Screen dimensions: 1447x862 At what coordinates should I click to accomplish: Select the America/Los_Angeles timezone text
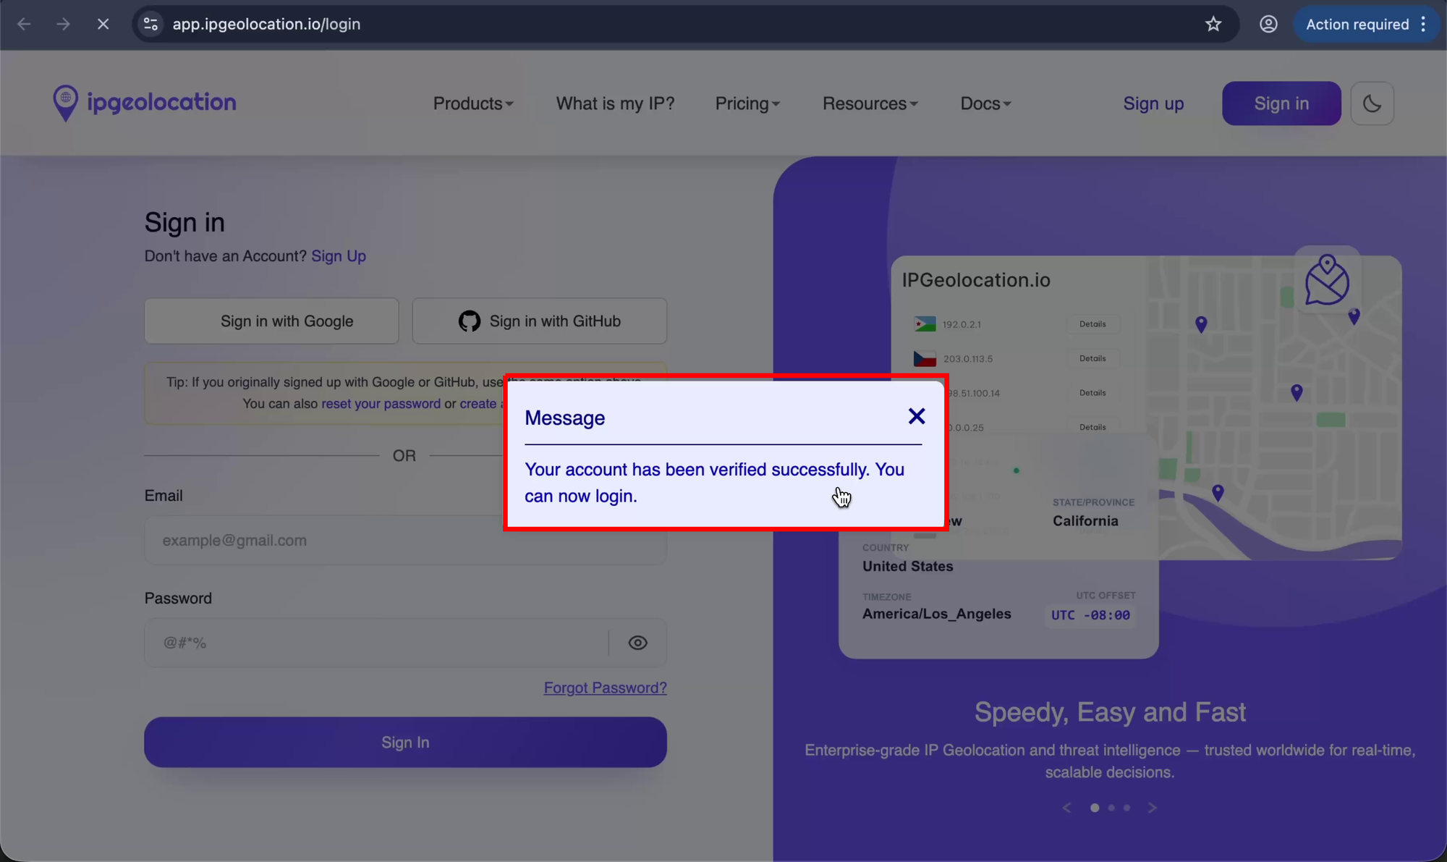pos(937,614)
